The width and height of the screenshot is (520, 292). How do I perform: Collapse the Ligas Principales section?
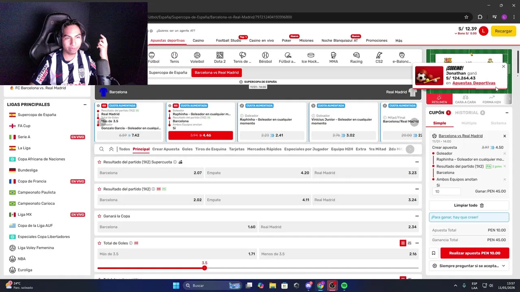[85, 105]
